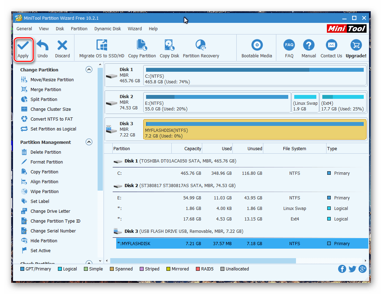Collapse the Change Partition section
The width and height of the screenshot is (382, 294).
89,70
